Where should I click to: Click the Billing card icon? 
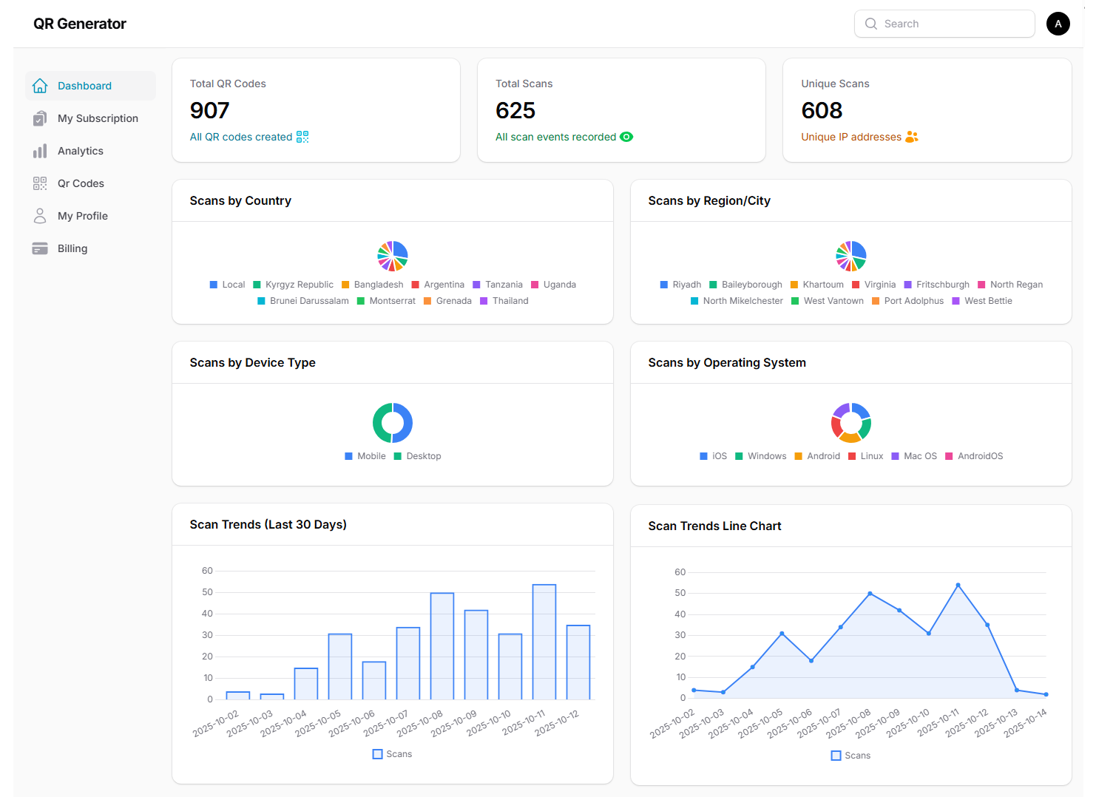click(x=40, y=248)
